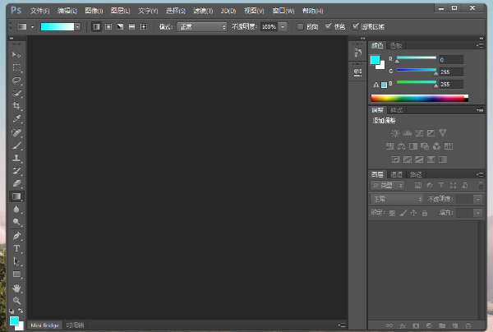The width and height of the screenshot is (493, 332).
Task: Select the Crop tool in the toolbox
Action: pyautogui.click(x=16, y=106)
